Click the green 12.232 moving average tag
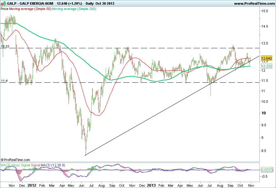276x188 pixels. 267,66
